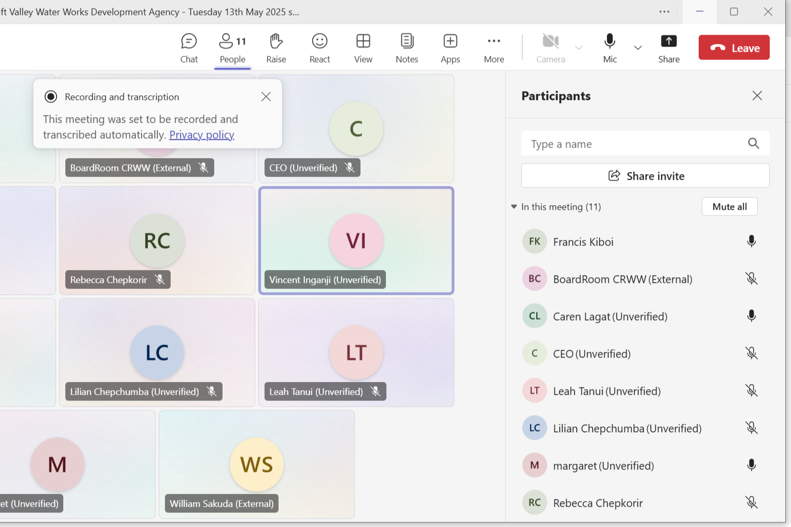Open the Apps menu

(x=450, y=48)
